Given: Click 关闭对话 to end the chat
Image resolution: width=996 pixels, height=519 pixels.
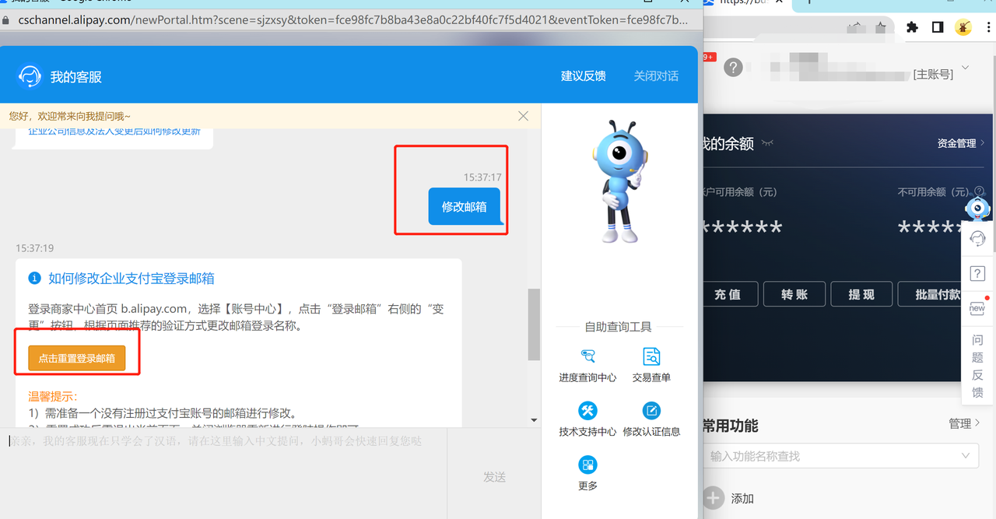Looking at the screenshot, I should tap(656, 76).
